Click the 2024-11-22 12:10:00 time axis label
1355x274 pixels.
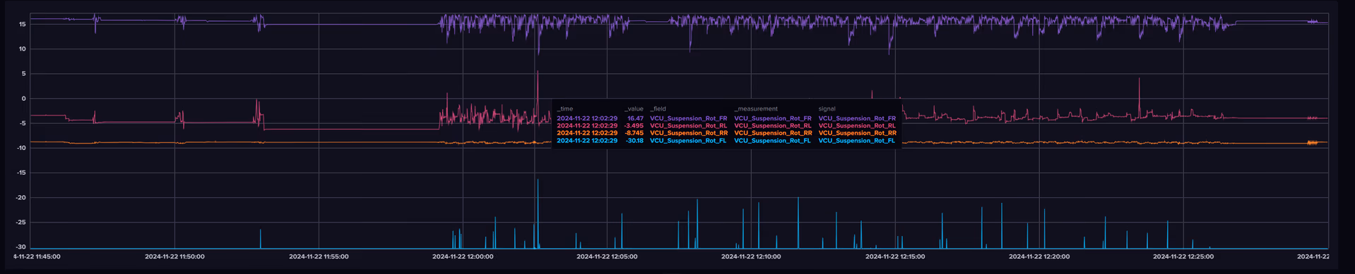point(751,256)
